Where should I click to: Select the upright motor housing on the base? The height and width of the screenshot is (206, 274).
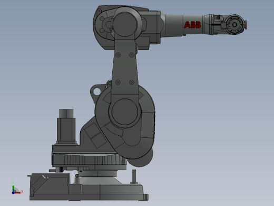pos(66,126)
